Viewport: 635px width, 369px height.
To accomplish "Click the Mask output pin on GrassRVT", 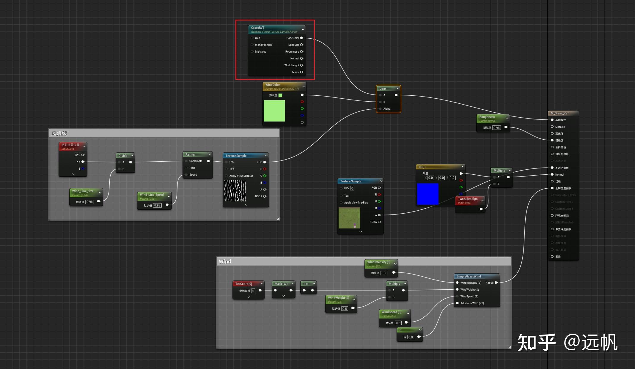I will click(302, 72).
